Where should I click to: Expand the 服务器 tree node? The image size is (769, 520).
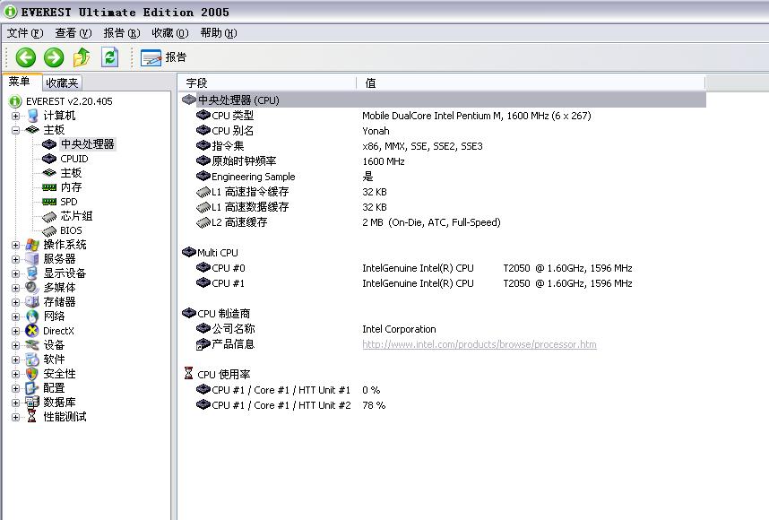(16, 259)
